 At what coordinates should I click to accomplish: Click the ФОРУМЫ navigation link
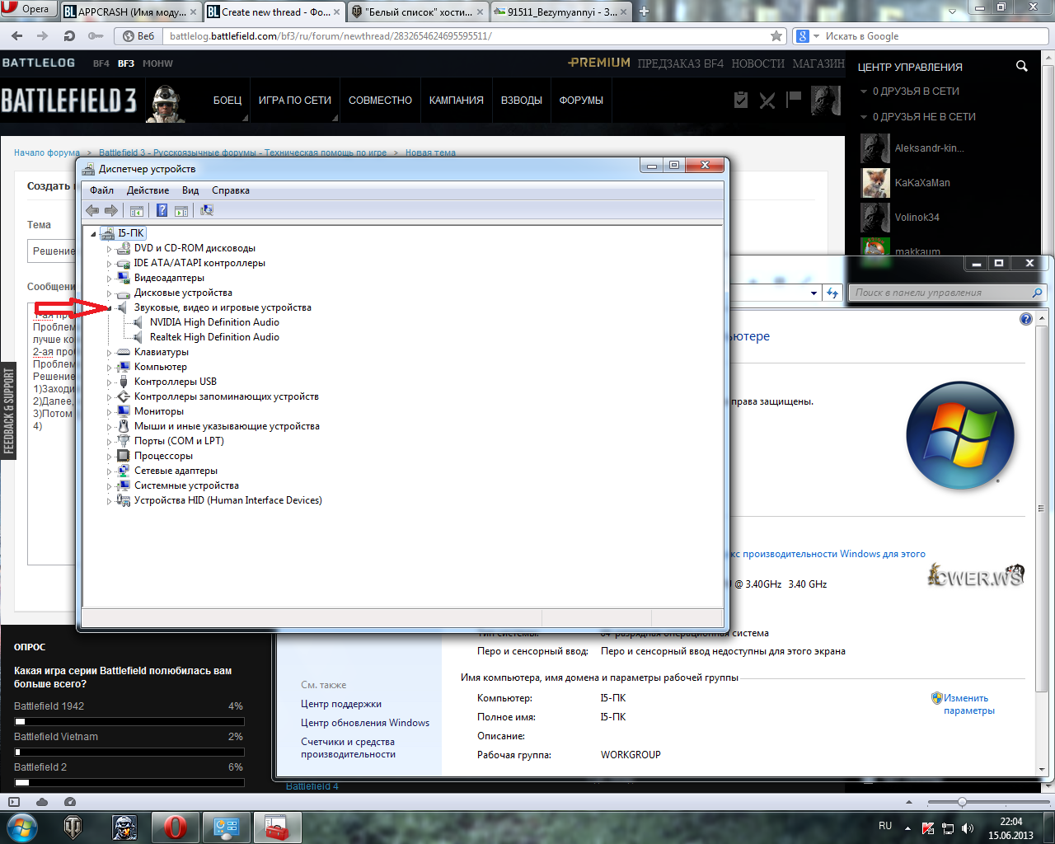(581, 101)
